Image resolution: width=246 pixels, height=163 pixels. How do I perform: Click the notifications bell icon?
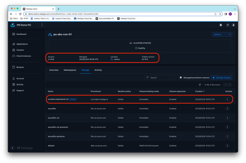coord(221,25)
